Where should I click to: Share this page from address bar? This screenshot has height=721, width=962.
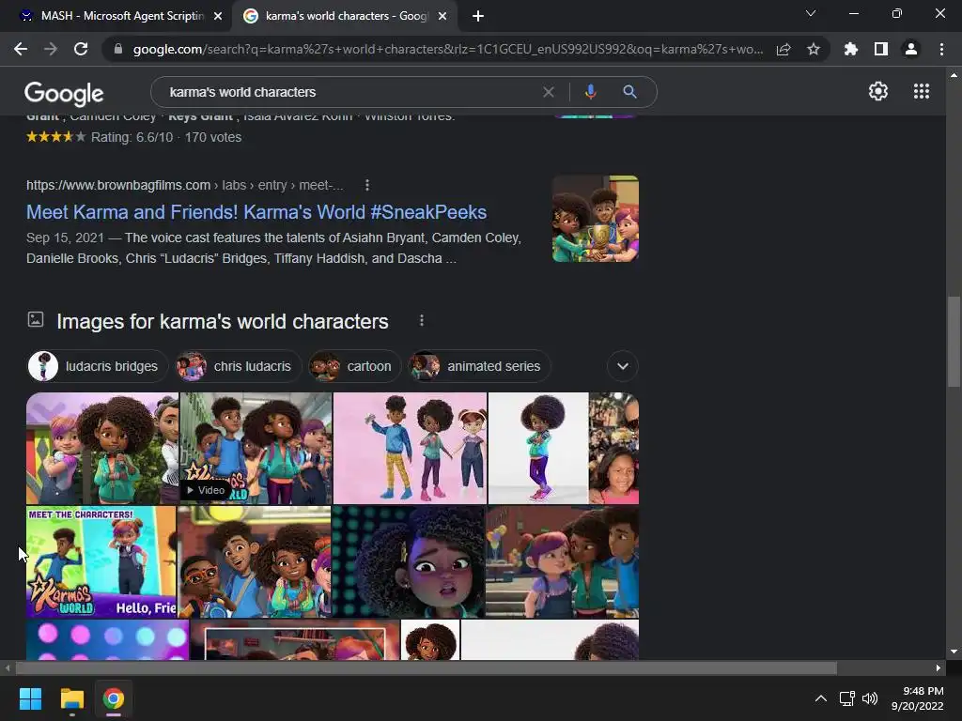tap(784, 49)
